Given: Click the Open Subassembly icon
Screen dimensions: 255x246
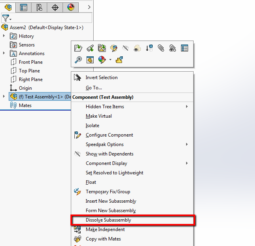Looking at the screenshot, I should tap(78, 48).
